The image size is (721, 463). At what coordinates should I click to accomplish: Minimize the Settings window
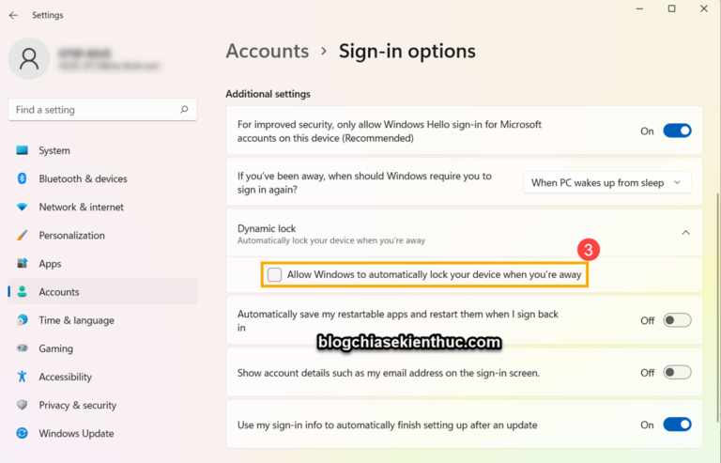(639, 8)
